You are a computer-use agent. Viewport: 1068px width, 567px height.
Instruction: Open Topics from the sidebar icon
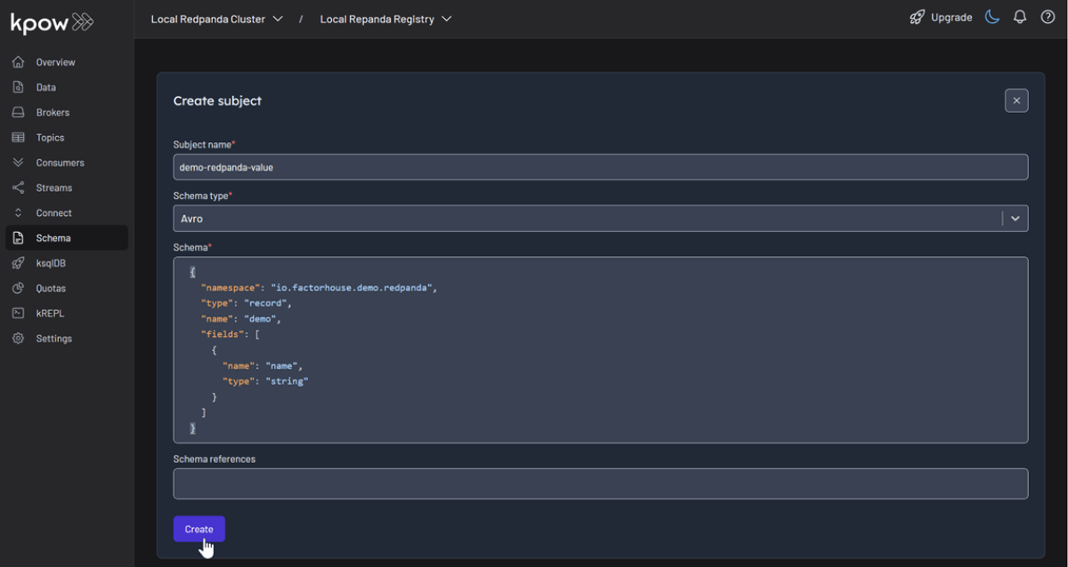tap(19, 137)
